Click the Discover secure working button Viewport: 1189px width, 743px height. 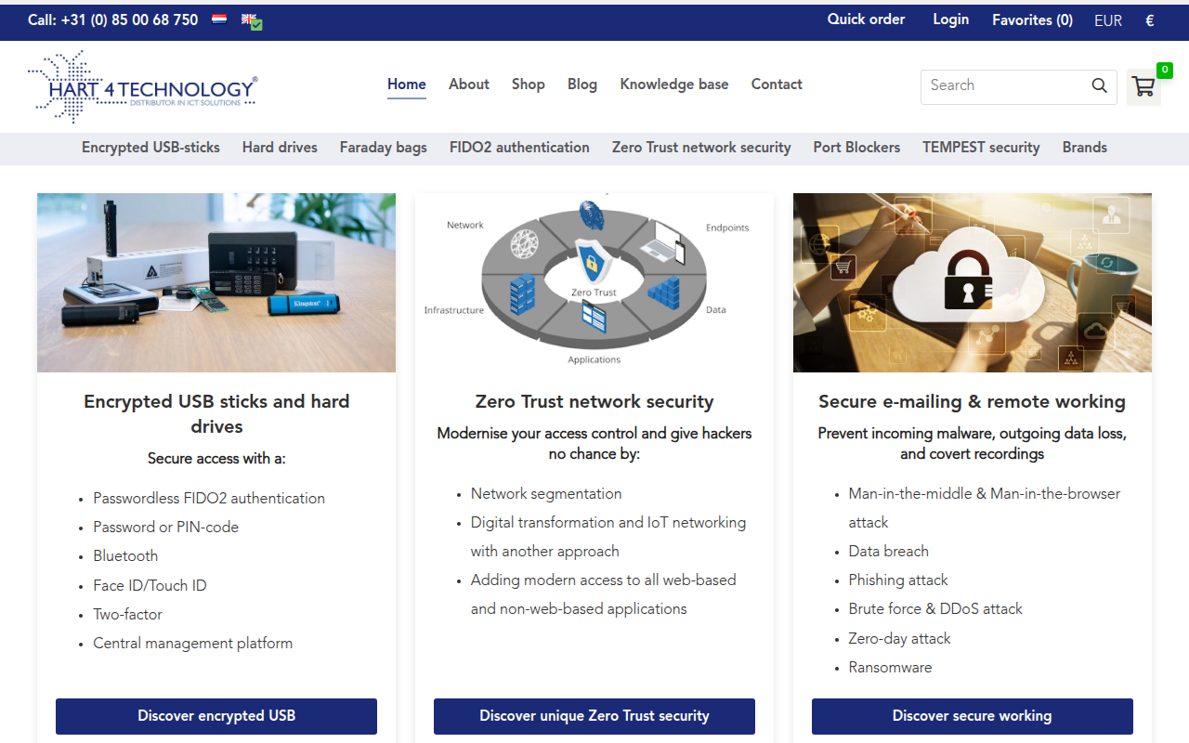[x=973, y=716]
